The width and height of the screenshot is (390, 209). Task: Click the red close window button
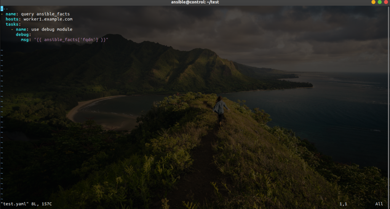[386, 2]
